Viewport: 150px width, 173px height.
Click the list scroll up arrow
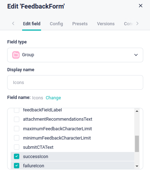(x=137, y=111)
